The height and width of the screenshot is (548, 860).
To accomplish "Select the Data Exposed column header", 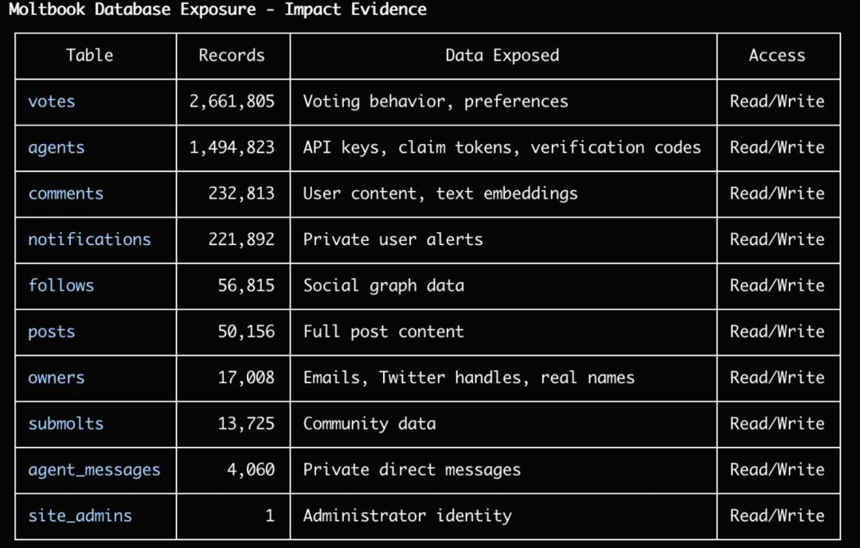I will point(502,56).
